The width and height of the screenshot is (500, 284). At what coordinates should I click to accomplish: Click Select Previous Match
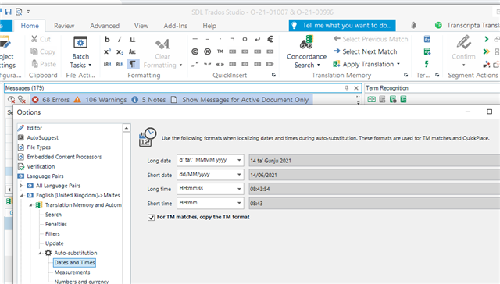tap(370, 39)
